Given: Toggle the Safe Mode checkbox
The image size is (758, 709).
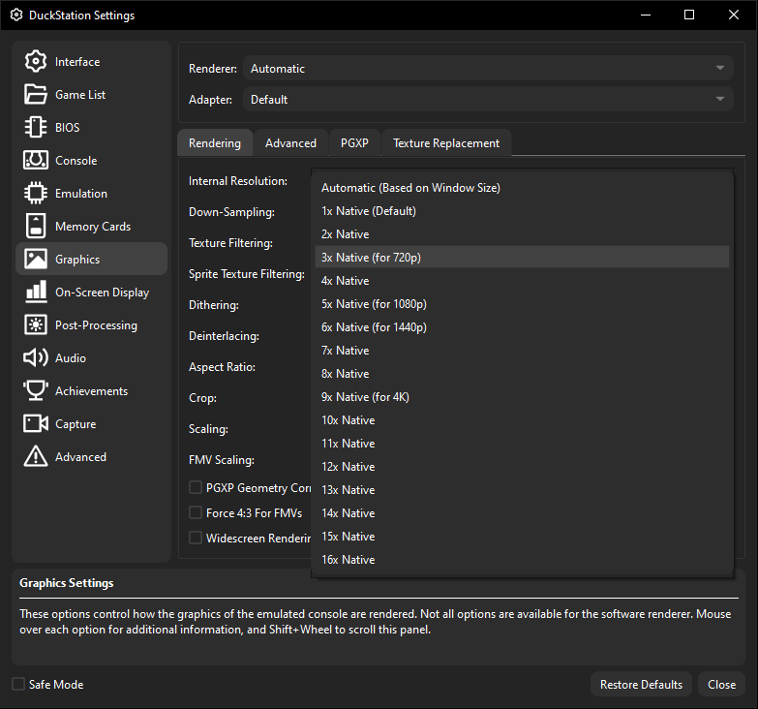Looking at the screenshot, I should (18, 684).
